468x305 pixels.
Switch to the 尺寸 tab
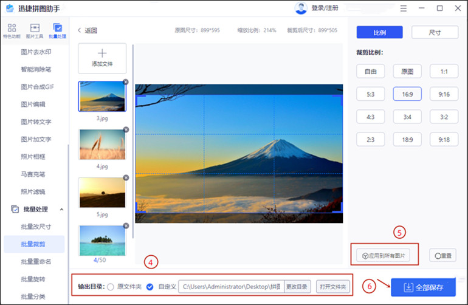click(x=435, y=32)
